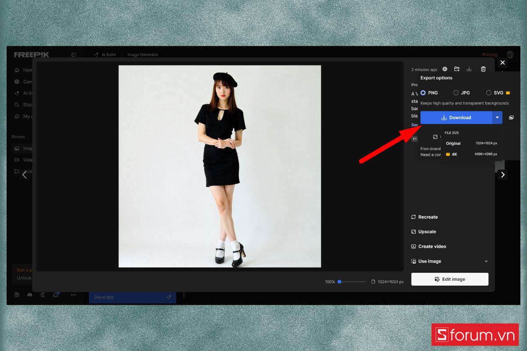Click the add-to-folder icon
The image size is (527, 351).
click(457, 69)
